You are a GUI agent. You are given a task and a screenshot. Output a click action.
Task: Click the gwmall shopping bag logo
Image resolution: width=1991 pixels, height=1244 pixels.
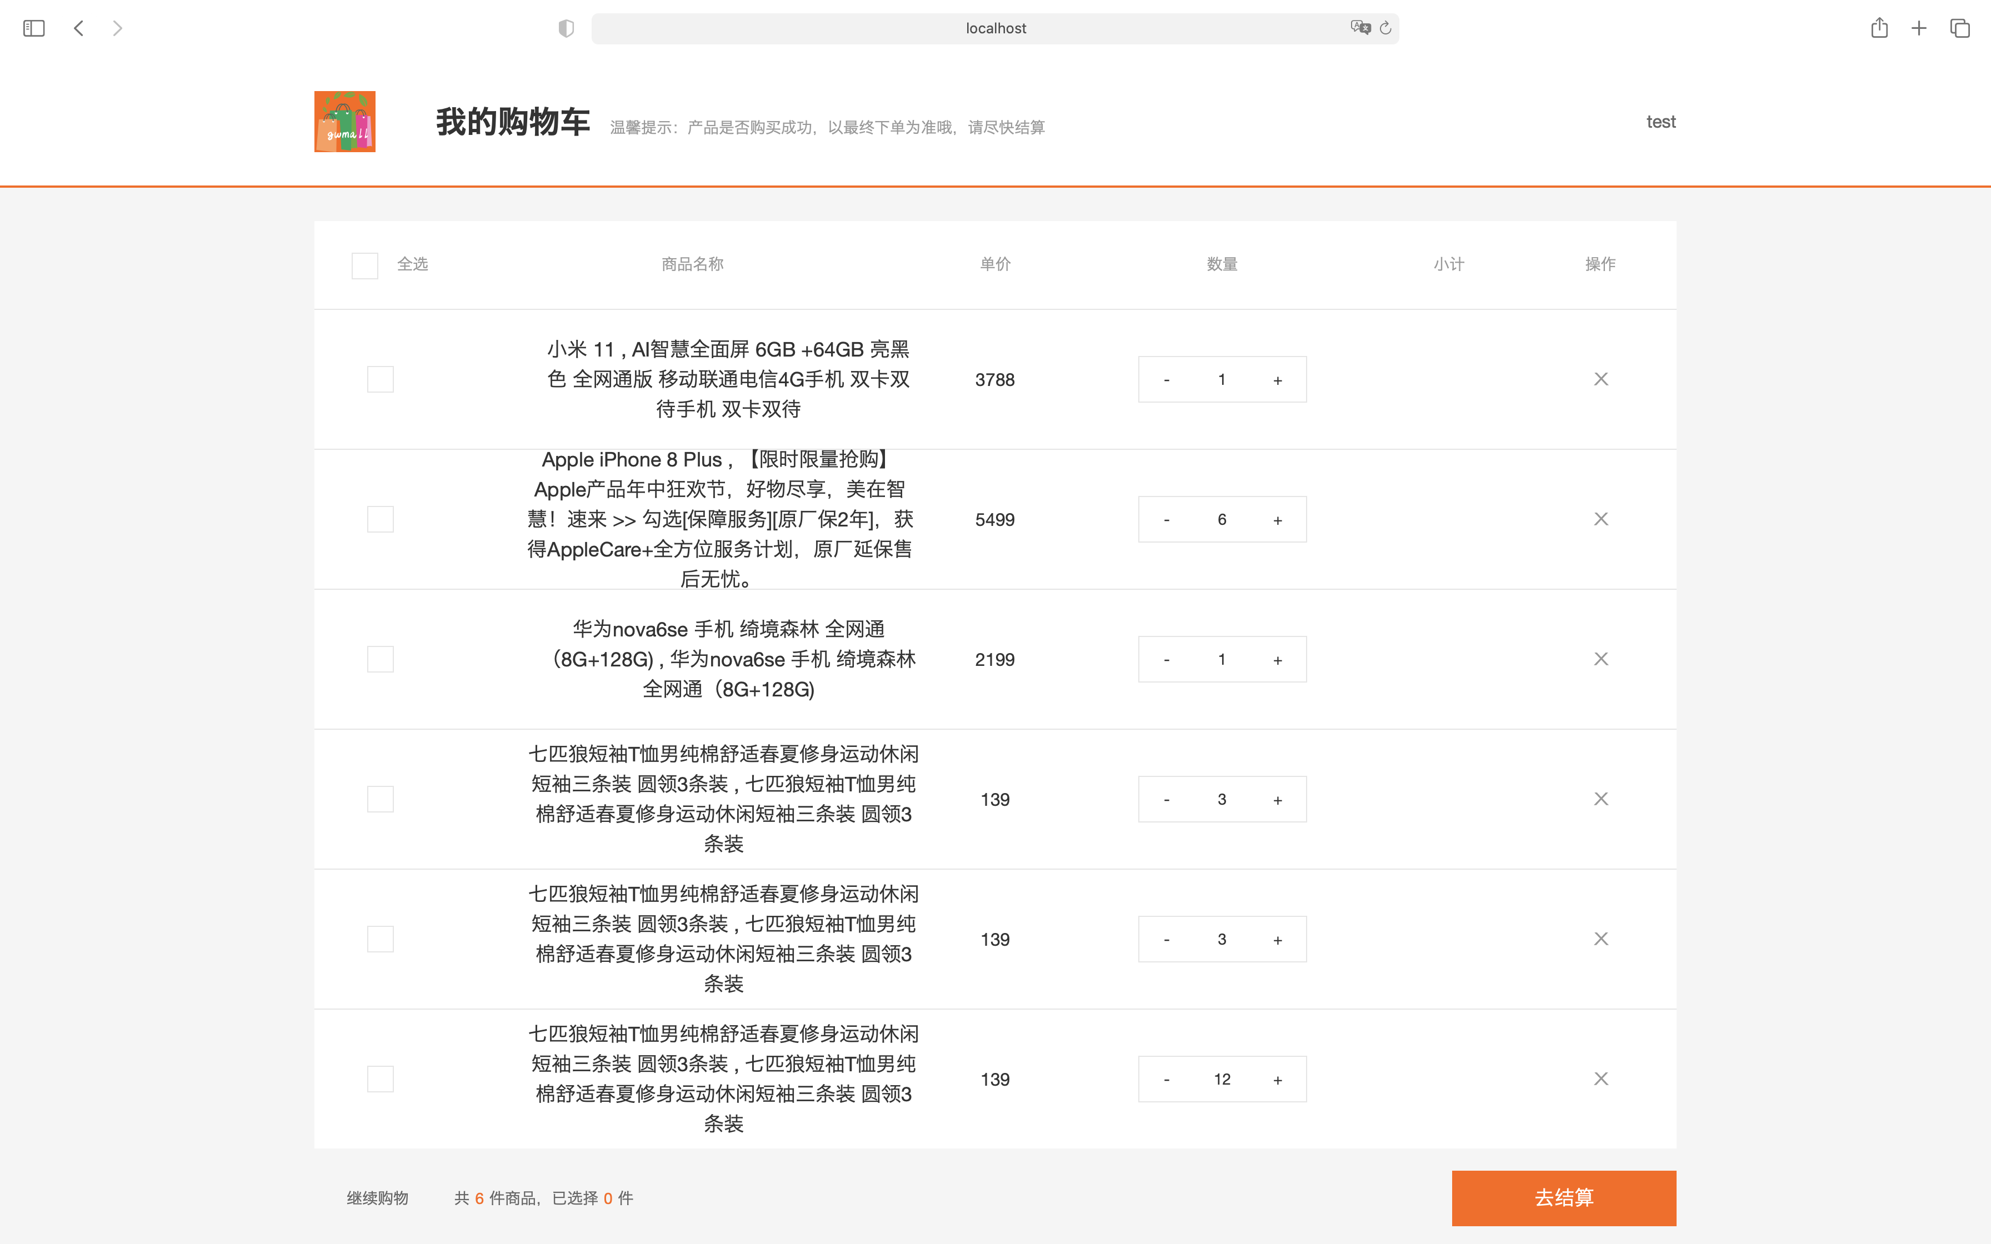pyautogui.click(x=345, y=122)
